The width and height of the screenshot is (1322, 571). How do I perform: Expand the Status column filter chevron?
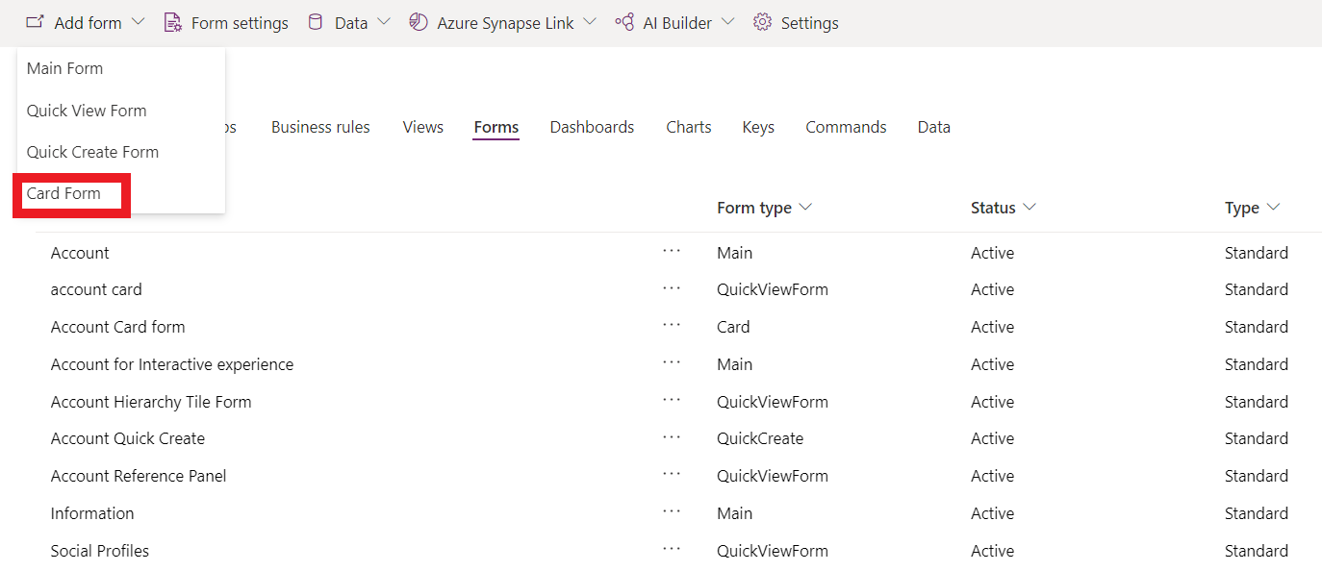pos(1030,208)
